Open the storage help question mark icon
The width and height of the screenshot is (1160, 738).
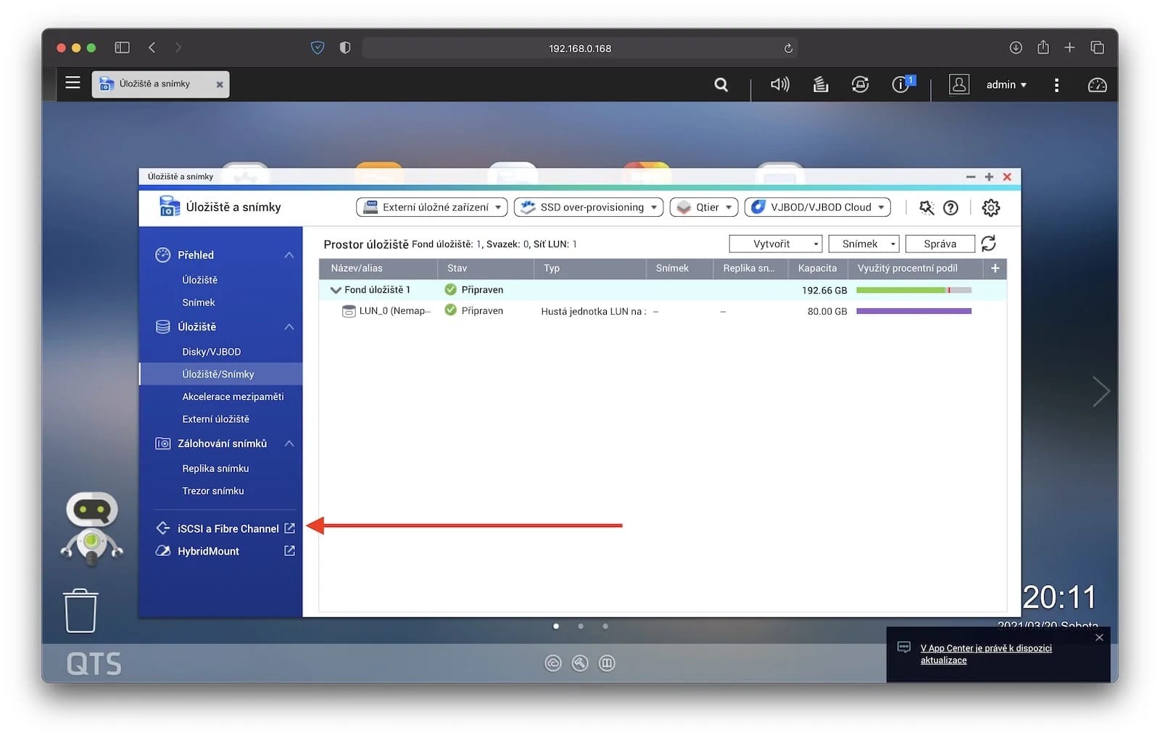pyautogui.click(x=950, y=208)
